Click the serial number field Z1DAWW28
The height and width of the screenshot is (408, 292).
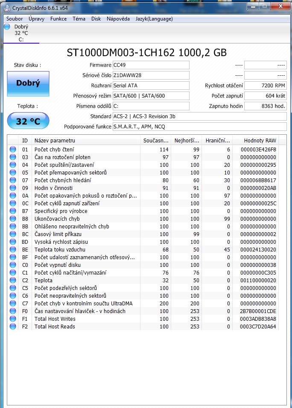point(151,75)
